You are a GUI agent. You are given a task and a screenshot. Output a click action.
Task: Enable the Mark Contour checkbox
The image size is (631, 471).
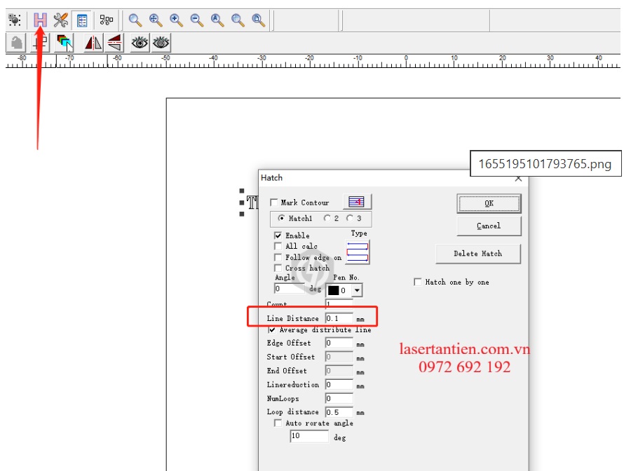pos(274,203)
